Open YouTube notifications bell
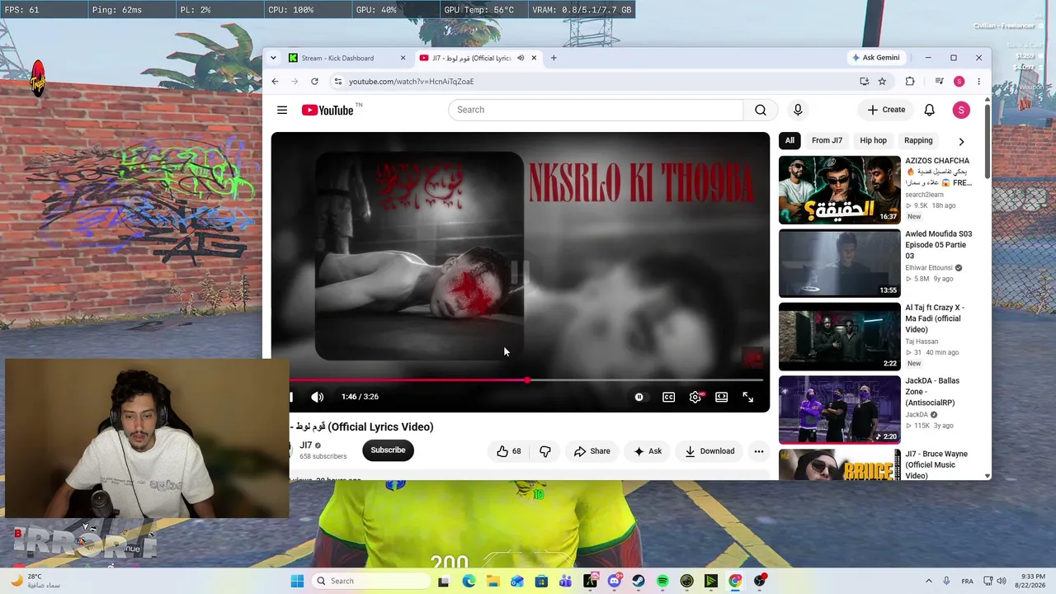 click(929, 110)
